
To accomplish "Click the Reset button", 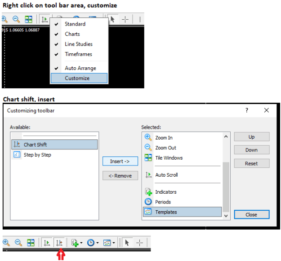I will (252, 163).
